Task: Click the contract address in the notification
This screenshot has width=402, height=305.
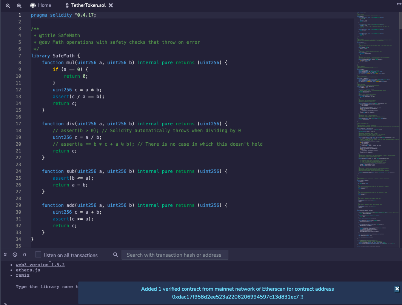Action: [x=235, y=297]
